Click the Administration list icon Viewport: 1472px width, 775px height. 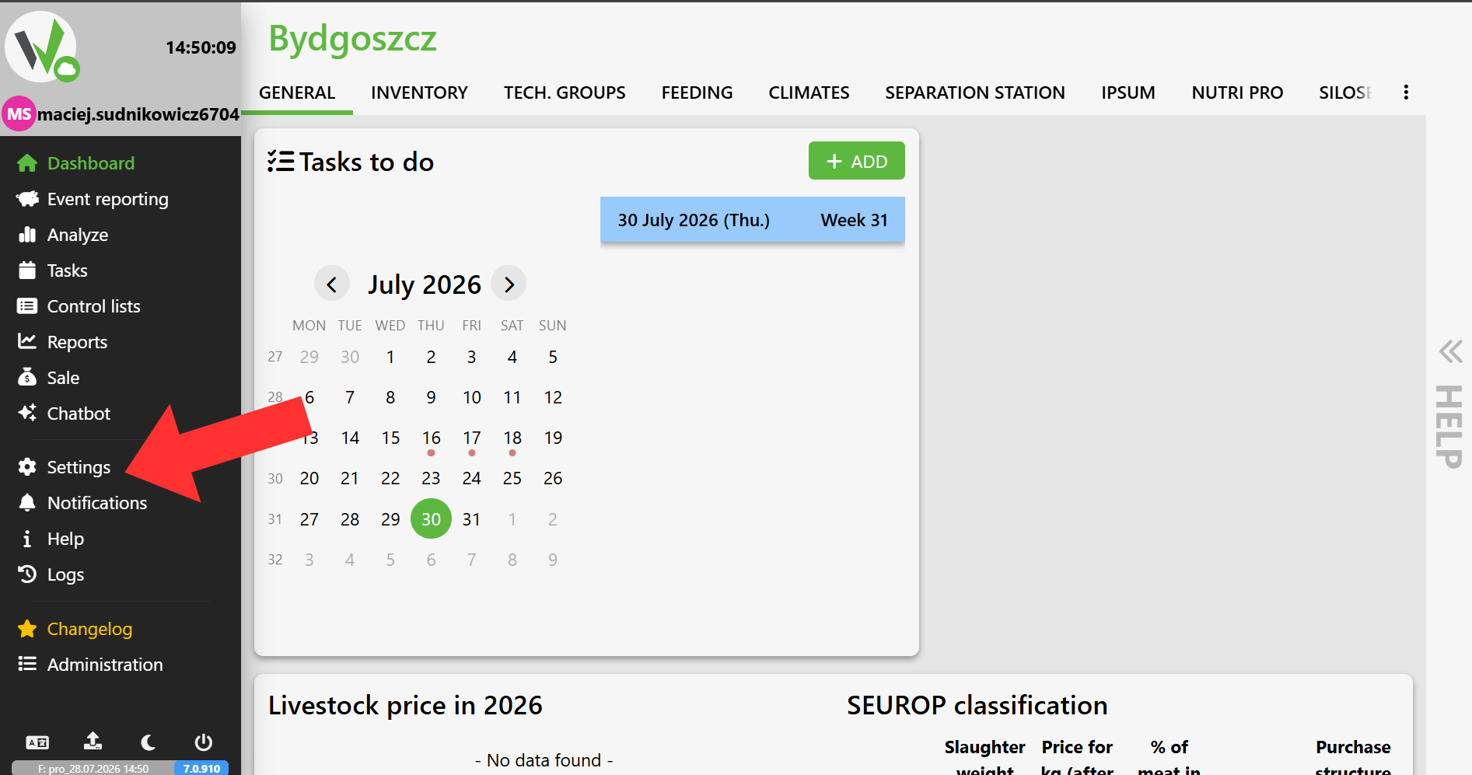(x=27, y=664)
